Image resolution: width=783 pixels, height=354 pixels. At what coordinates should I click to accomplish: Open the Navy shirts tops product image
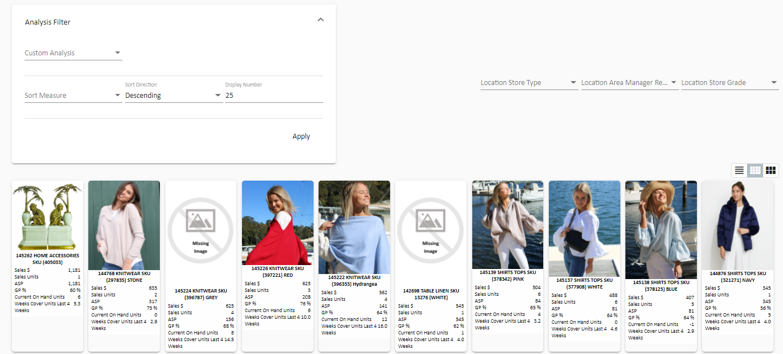click(x=738, y=225)
